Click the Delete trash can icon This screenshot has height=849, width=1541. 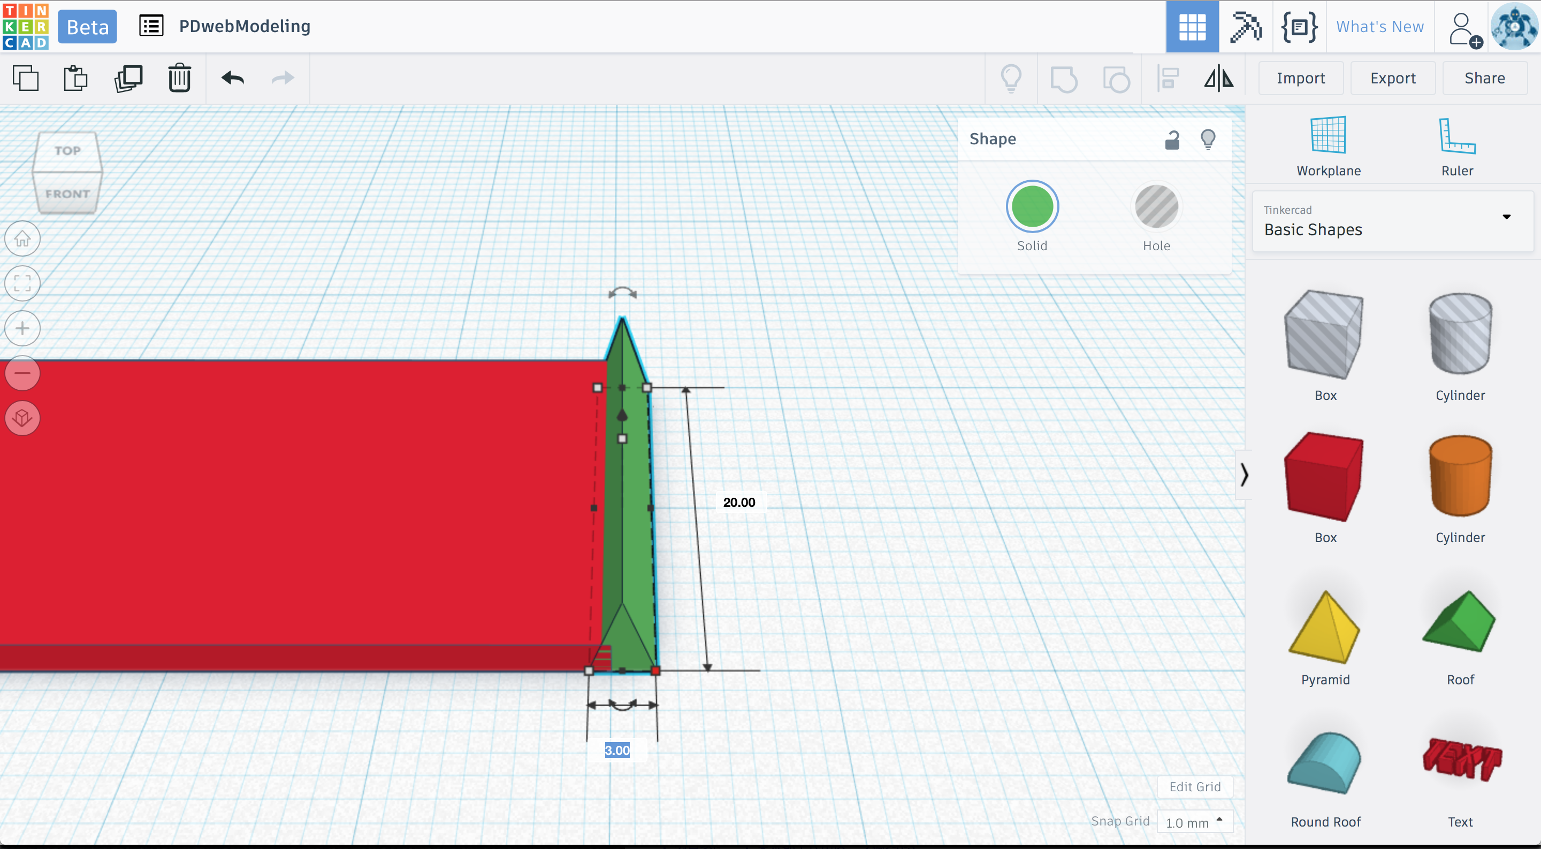pos(179,78)
